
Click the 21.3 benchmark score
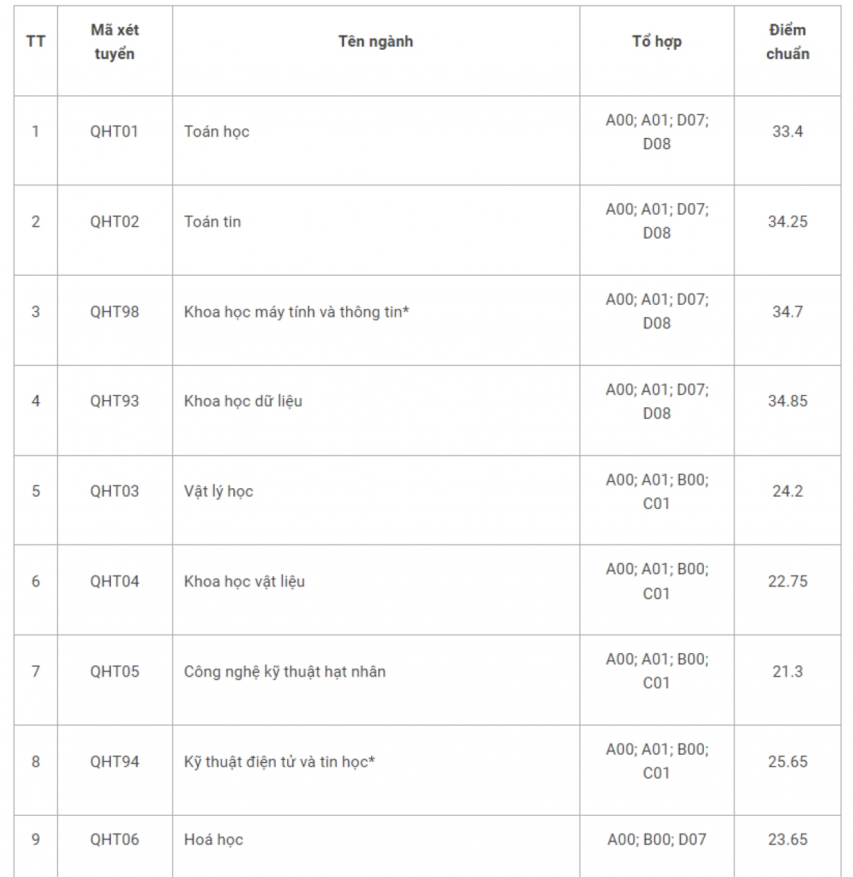coord(788,672)
